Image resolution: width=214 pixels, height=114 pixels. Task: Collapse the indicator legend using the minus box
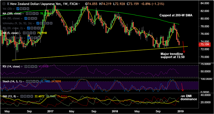[x=4, y=4]
